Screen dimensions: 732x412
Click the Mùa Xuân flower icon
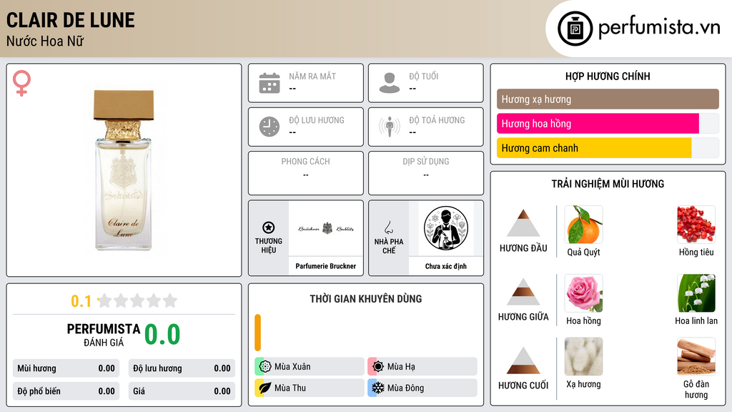point(265,367)
